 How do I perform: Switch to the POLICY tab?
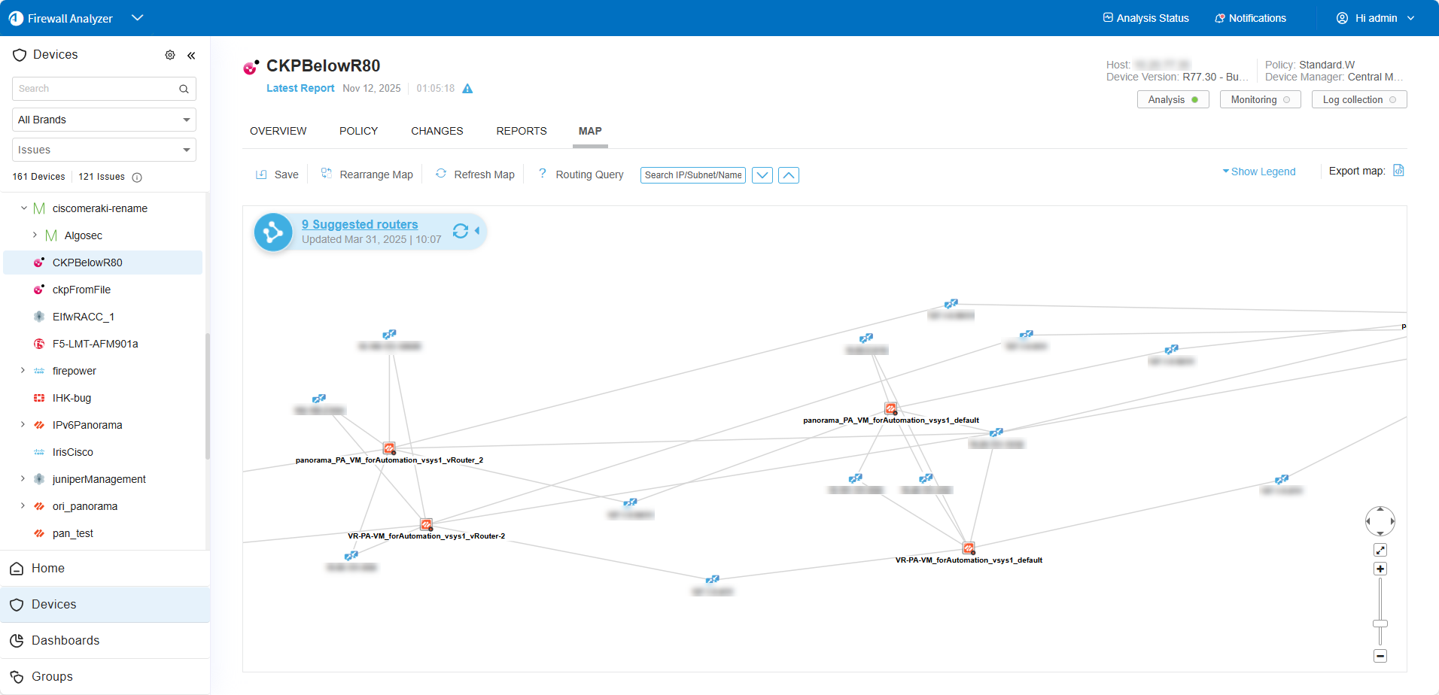tap(358, 131)
